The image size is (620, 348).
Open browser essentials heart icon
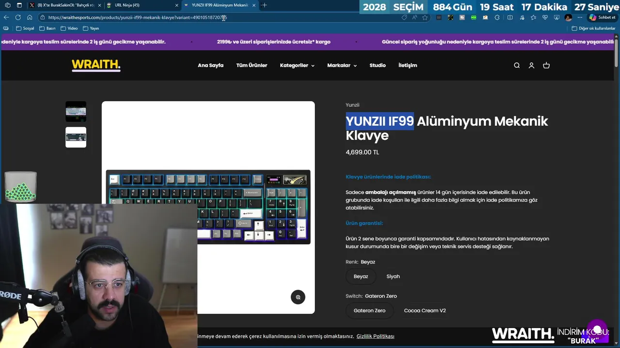coord(545,17)
